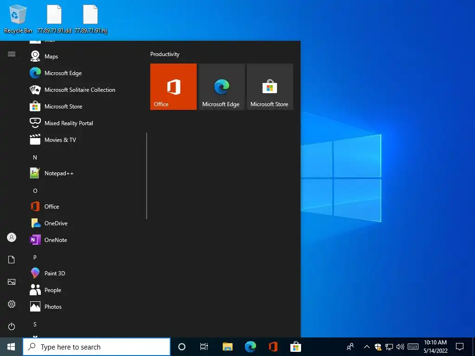Click the app list scrollbar
The image size is (475, 356).
pos(147,176)
